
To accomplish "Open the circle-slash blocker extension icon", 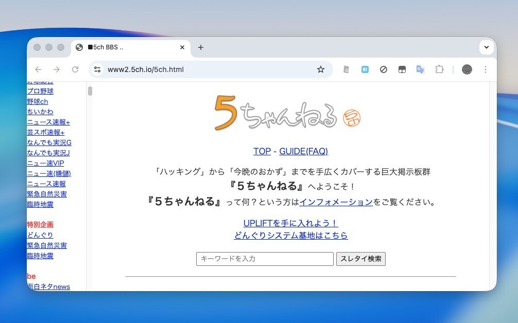I will [x=383, y=69].
